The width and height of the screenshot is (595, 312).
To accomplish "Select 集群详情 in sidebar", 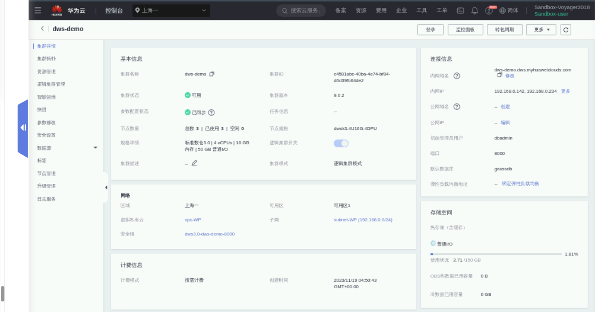I will click(46, 46).
